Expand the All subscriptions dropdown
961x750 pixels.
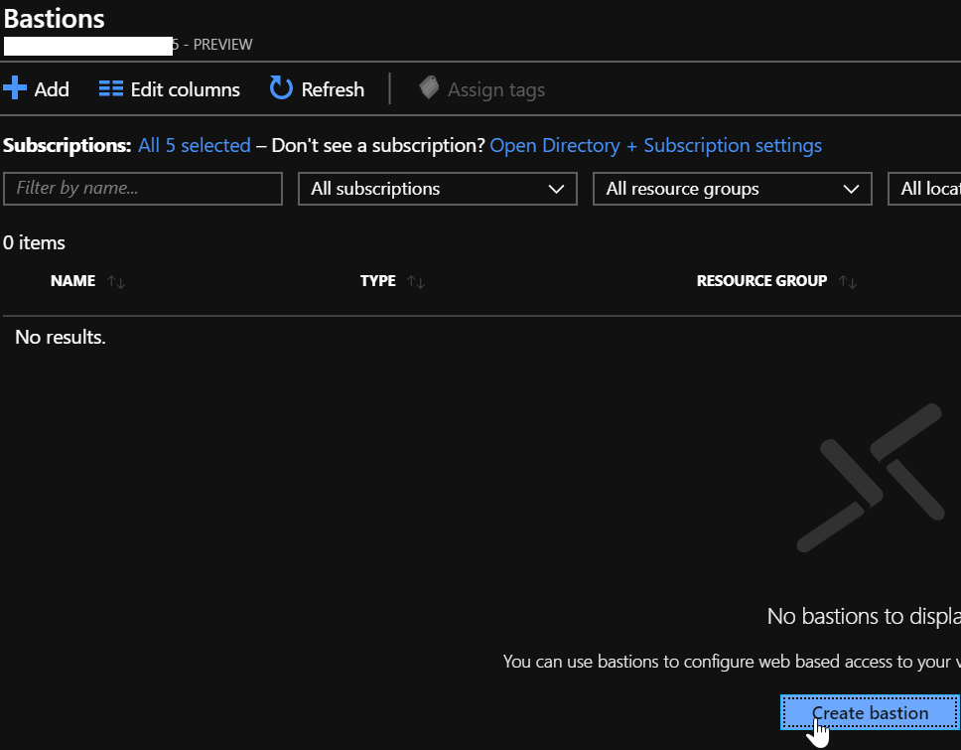[437, 189]
